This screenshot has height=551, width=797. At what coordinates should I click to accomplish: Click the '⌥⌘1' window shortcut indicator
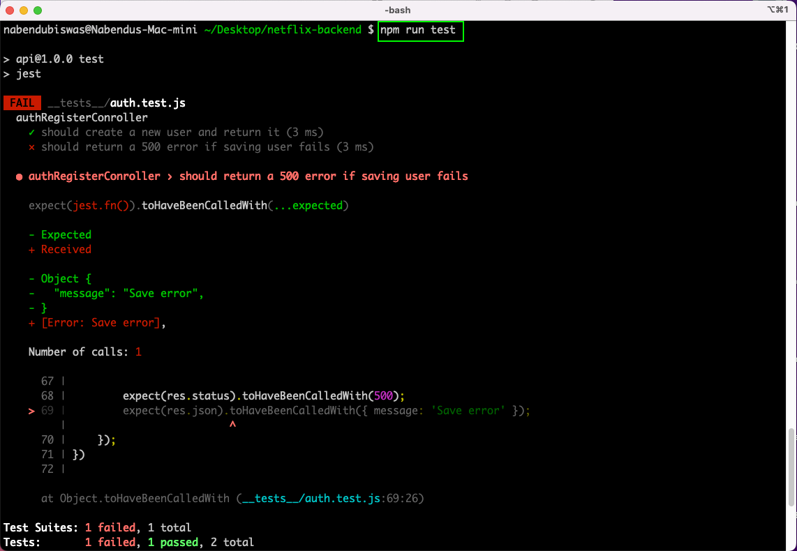coord(777,10)
